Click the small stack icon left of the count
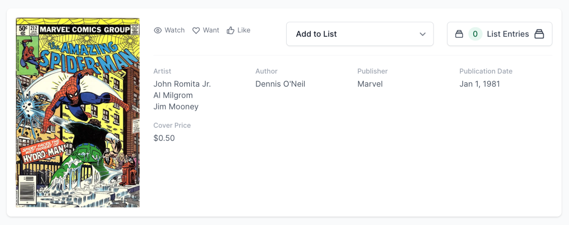 click(459, 34)
